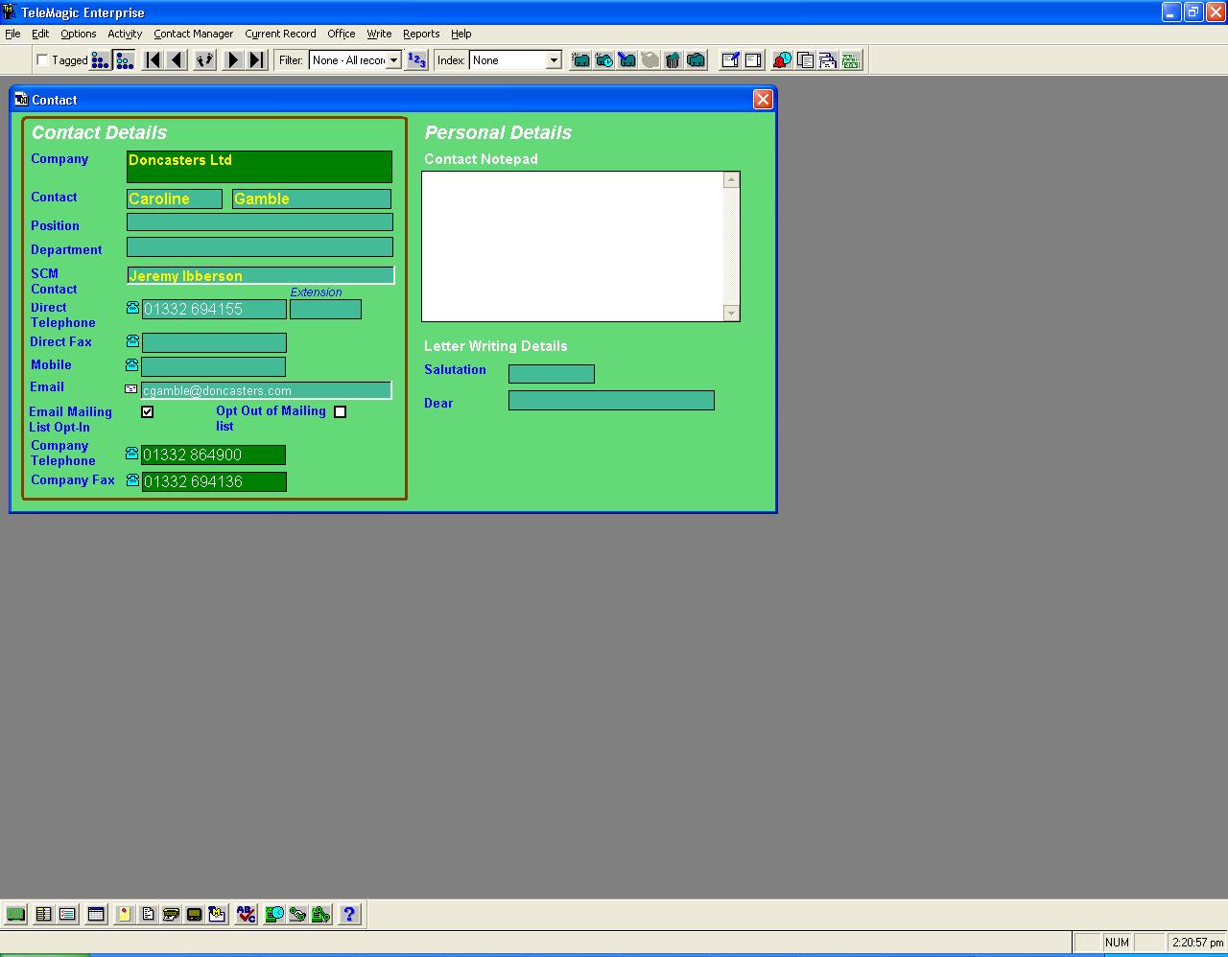Open the Write menu

pos(379,34)
